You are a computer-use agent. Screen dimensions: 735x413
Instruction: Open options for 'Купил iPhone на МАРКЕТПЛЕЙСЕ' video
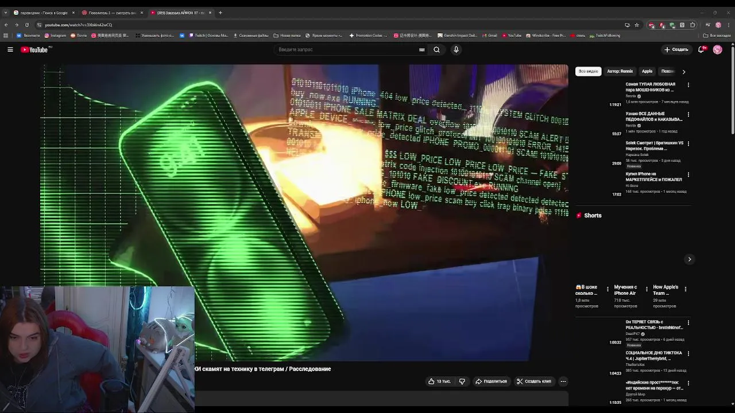tap(688, 174)
